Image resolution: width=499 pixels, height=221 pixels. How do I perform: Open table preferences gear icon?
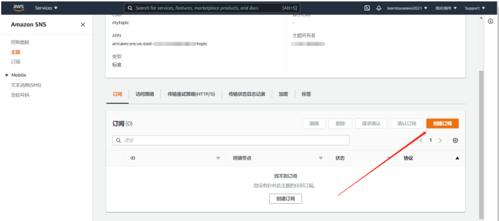455,140
